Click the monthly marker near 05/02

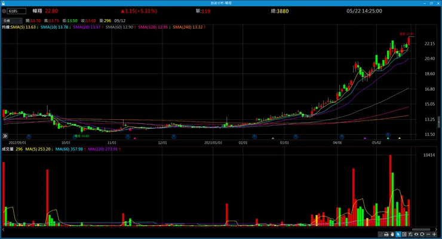(388, 135)
